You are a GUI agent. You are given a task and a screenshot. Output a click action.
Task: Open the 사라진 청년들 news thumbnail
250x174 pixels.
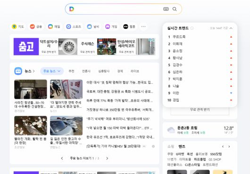(31, 89)
